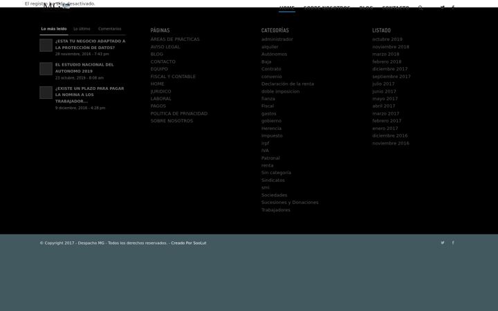The height and width of the screenshot is (311, 498).
Task: Select the 'Declaración de la renta' category
Action: (288, 84)
